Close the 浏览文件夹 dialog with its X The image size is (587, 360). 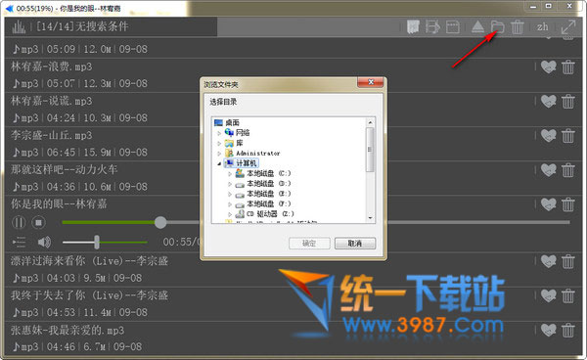(x=370, y=82)
